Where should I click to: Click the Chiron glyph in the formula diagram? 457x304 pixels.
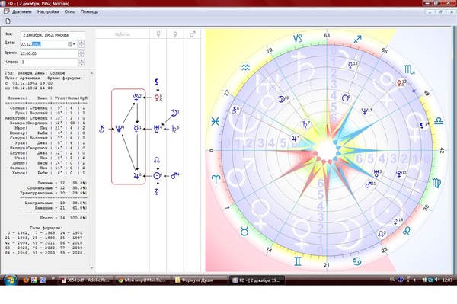(102, 129)
